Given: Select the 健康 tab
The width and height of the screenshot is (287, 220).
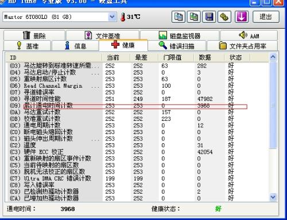Looking at the screenshot, I should point(123,45).
